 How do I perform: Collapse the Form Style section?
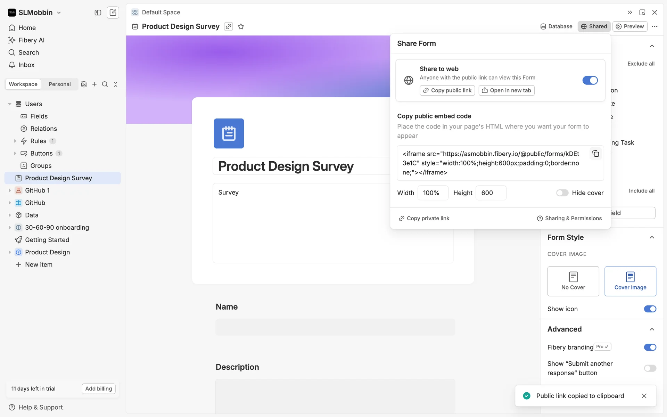[x=652, y=237]
